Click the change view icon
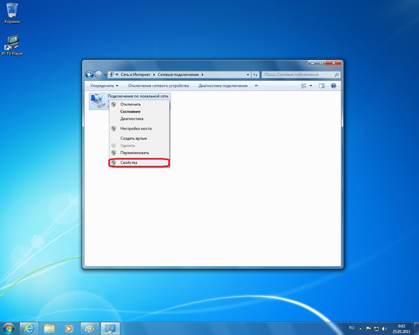The width and height of the screenshot is (419, 335). pyautogui.click(x=304, y=86)
